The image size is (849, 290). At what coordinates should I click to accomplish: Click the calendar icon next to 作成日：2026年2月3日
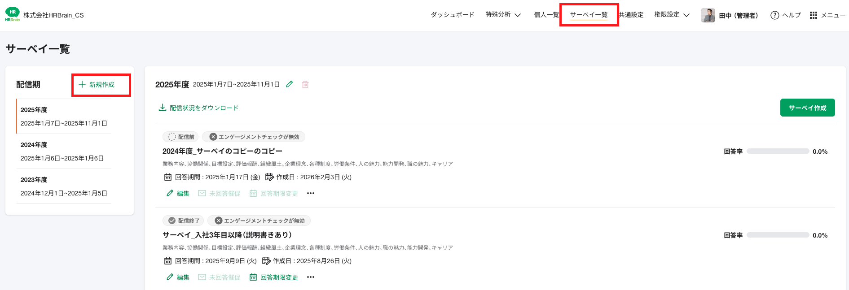269,177
